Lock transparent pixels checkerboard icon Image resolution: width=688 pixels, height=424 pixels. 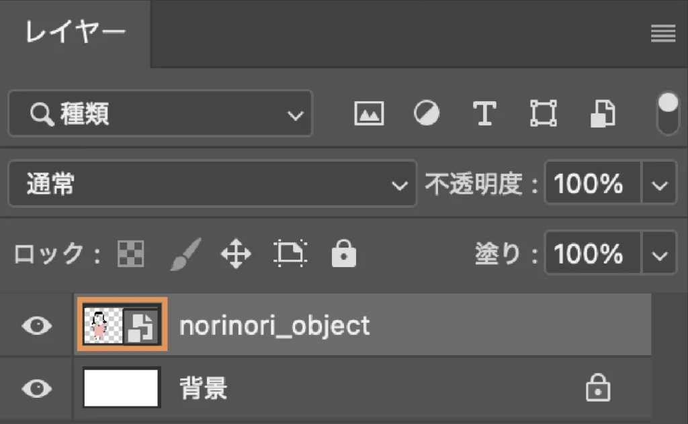[x=131, y=254]
